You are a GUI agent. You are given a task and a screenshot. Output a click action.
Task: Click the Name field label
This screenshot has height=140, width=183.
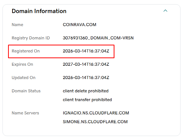[17, 25]
